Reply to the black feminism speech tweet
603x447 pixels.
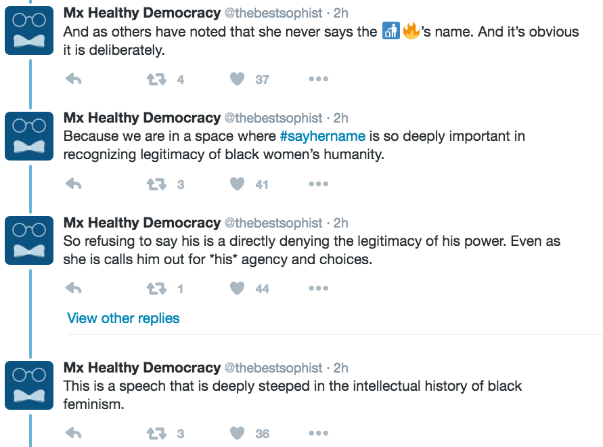(73, 433)
